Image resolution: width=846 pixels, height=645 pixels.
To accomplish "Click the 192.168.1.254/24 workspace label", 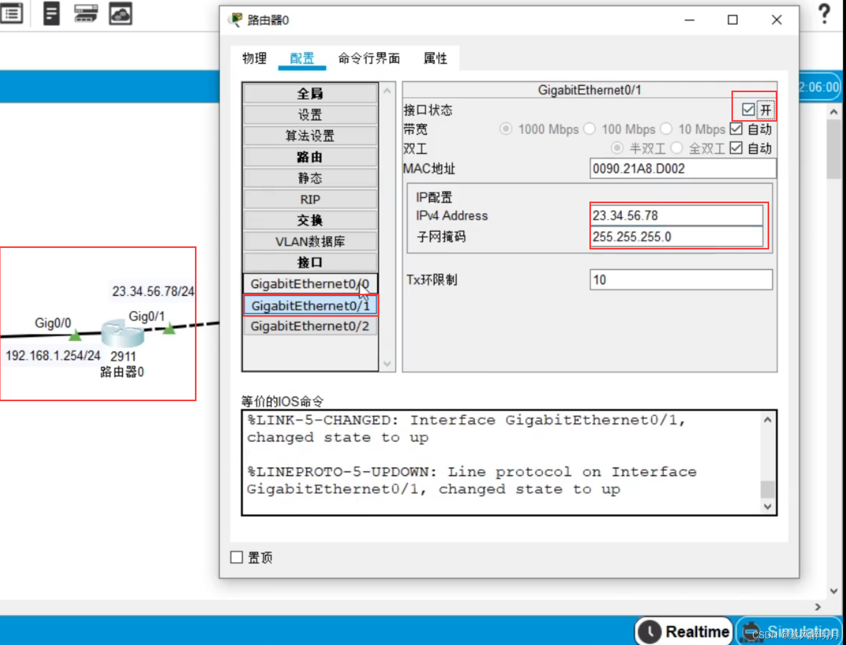I will pos(53,355).
